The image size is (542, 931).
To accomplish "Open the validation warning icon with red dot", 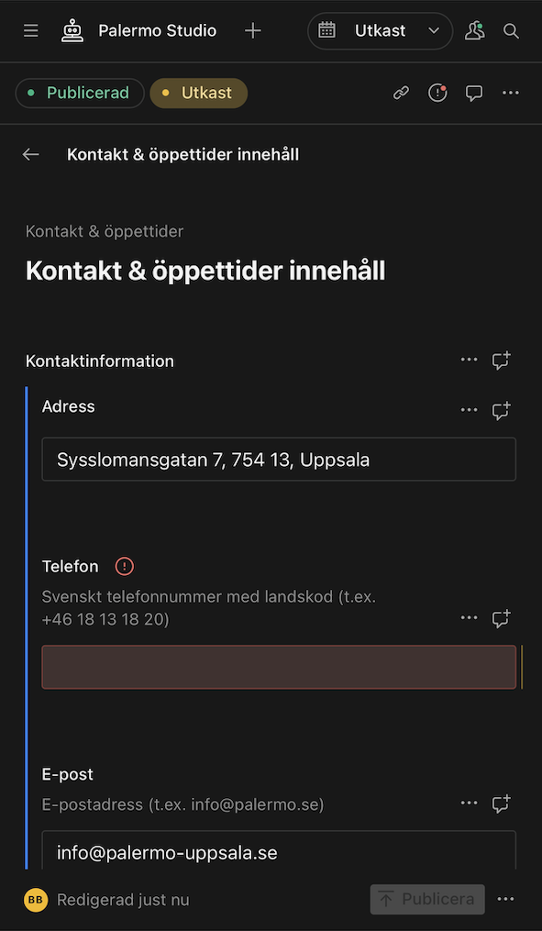I will (437, 93).
